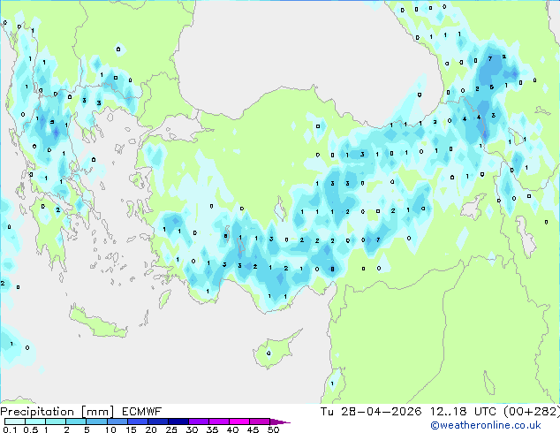Viewport: 560px width, 433px height.
Task: Click legend value "30"
Action: (192, 429)
